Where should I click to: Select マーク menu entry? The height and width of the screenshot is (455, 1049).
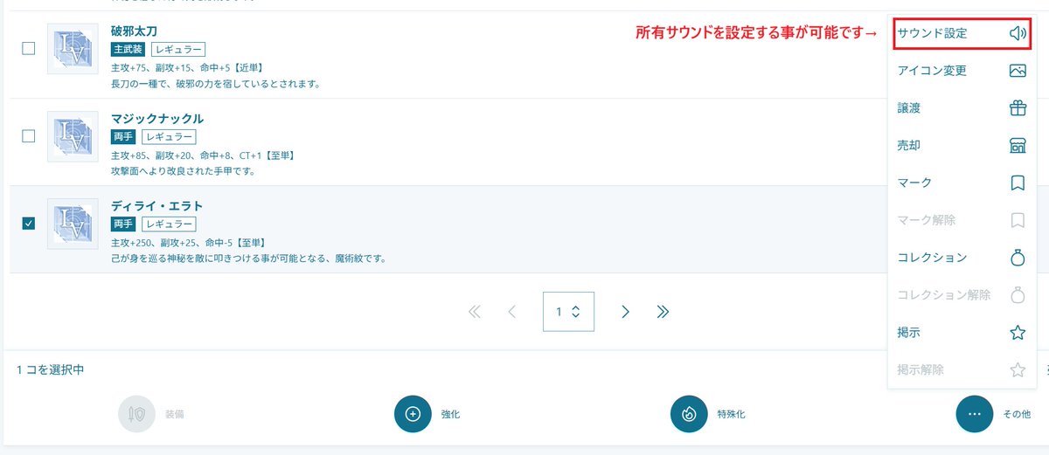(x=962, y=183)
